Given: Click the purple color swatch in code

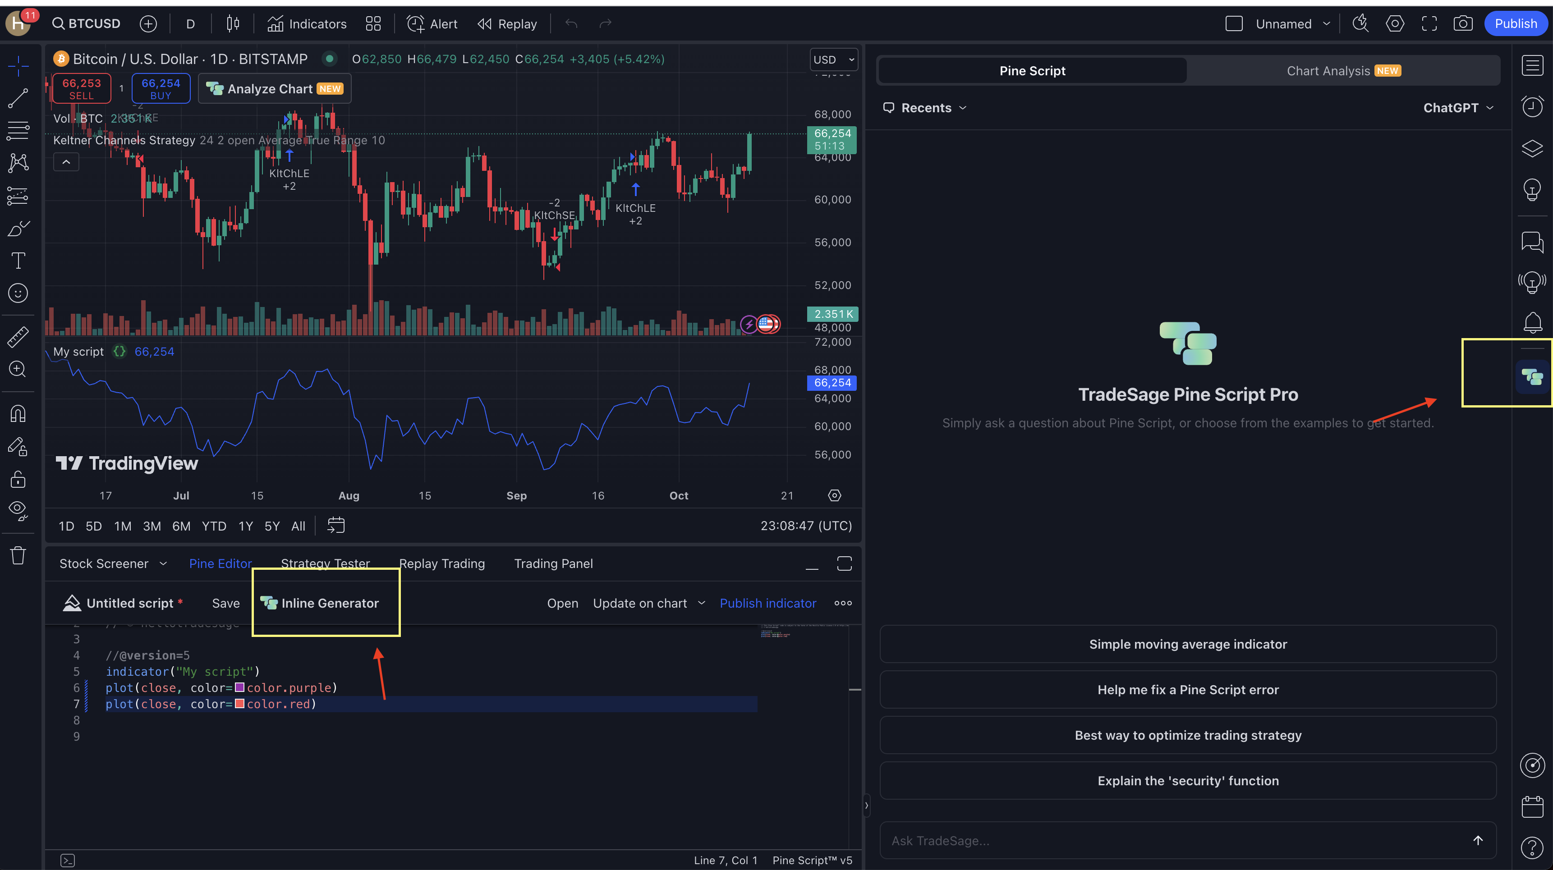Looking at the screenshot, I should point(239,687).
